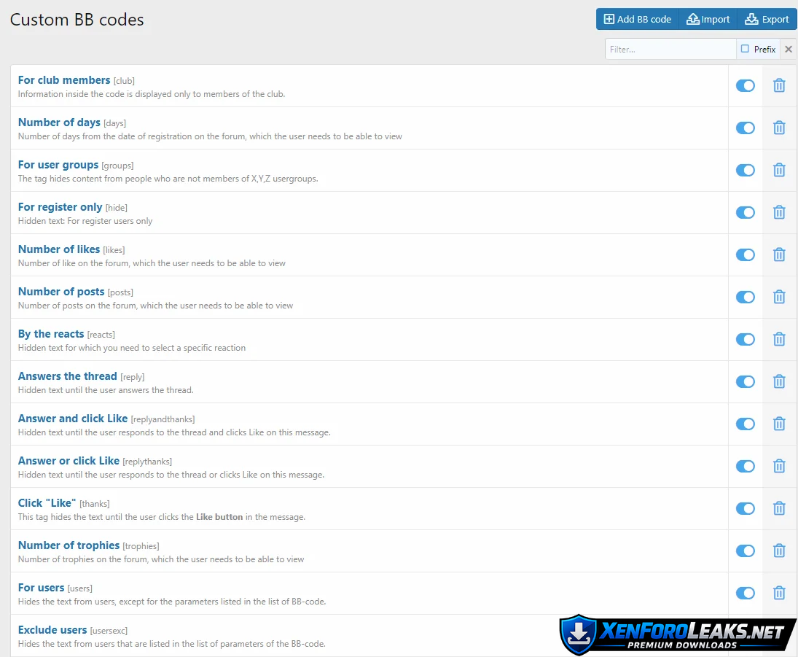Image resolution: width=798 pixels, height=657 pixels.
Task: Click the Filter text field
Action: click(670, 50)
